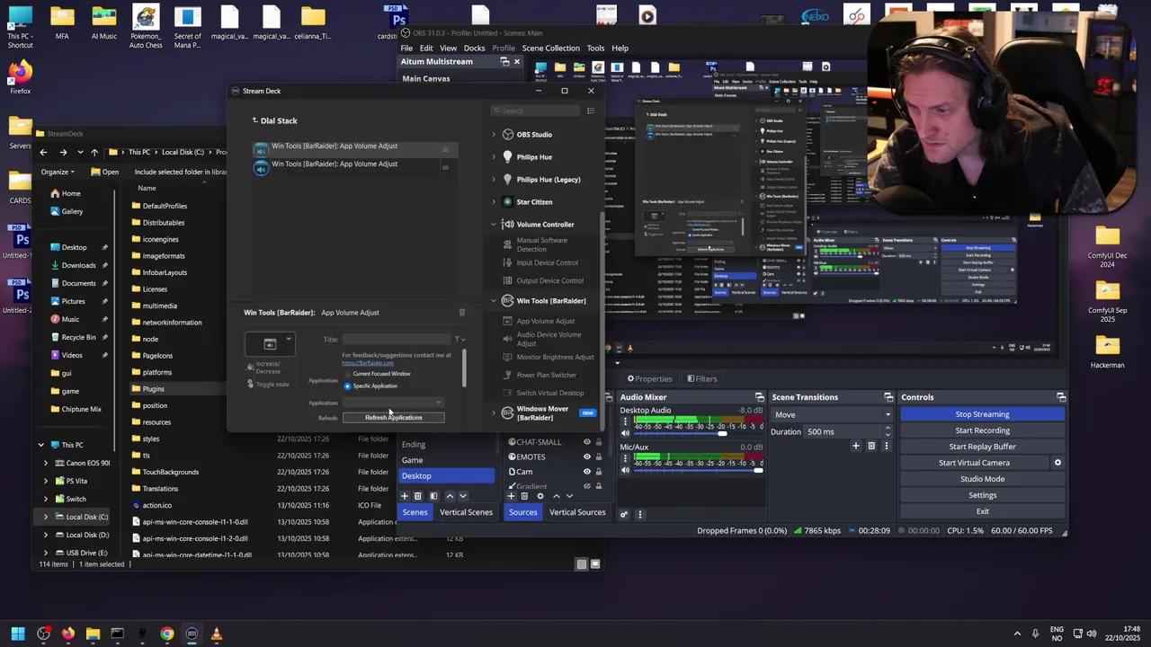Open the OBS Docks menu
The height and width of the screenshot is (647, 1151).
coord(474,48)
